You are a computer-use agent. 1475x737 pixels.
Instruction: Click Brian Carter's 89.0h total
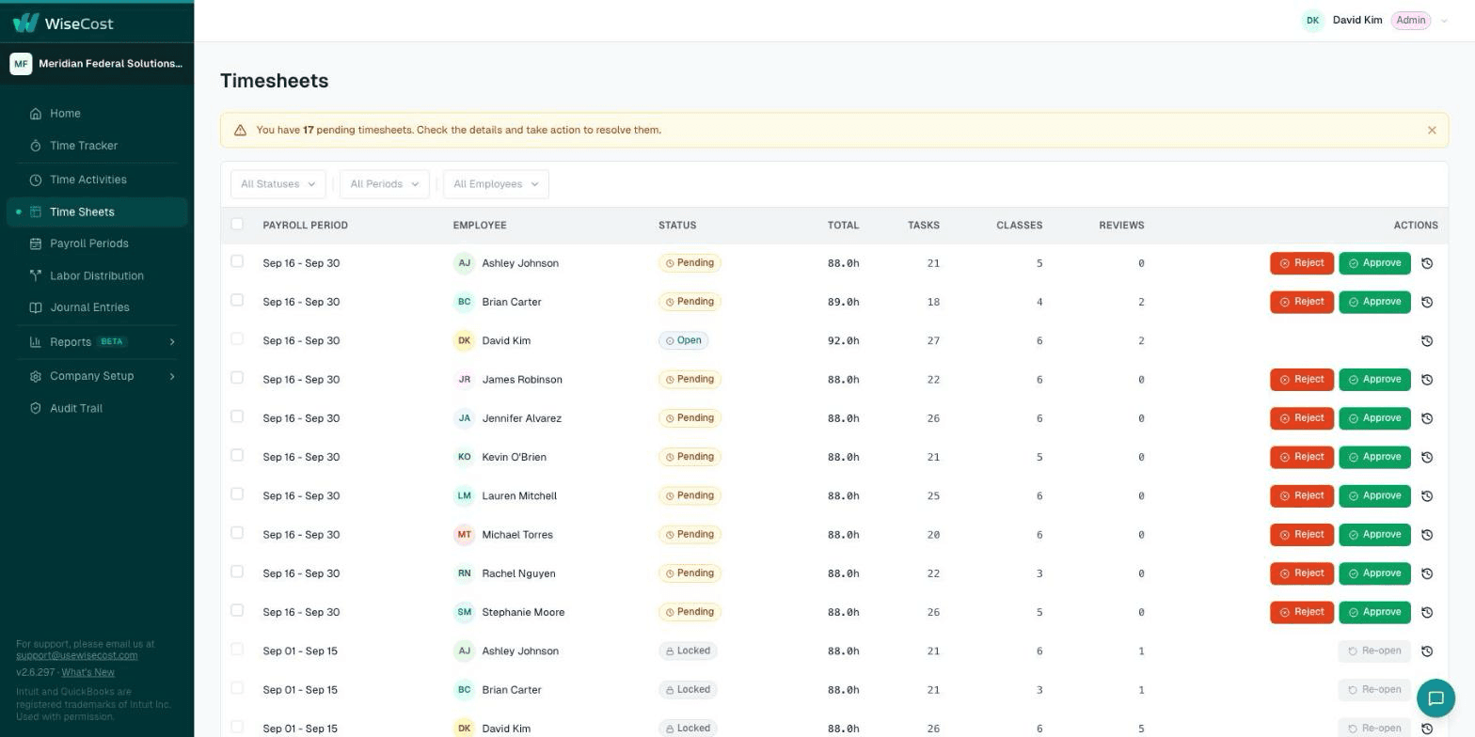(843, 302)
